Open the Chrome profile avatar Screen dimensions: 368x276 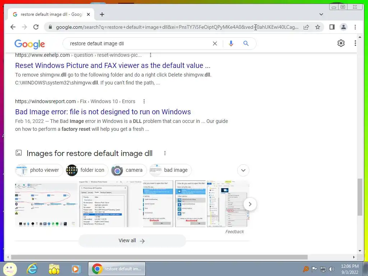click(343, 27)
